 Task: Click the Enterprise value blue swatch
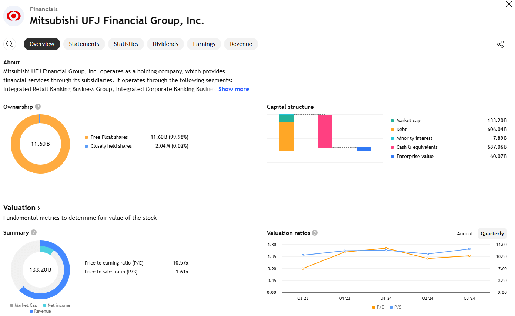click(392, 157)
